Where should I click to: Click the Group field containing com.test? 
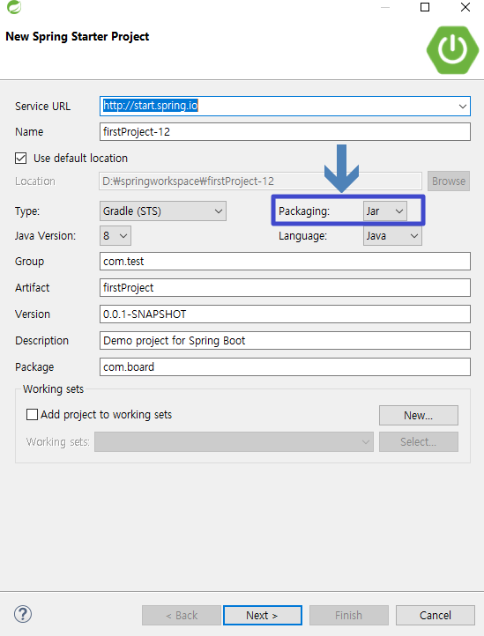click(x=285, y=262)
